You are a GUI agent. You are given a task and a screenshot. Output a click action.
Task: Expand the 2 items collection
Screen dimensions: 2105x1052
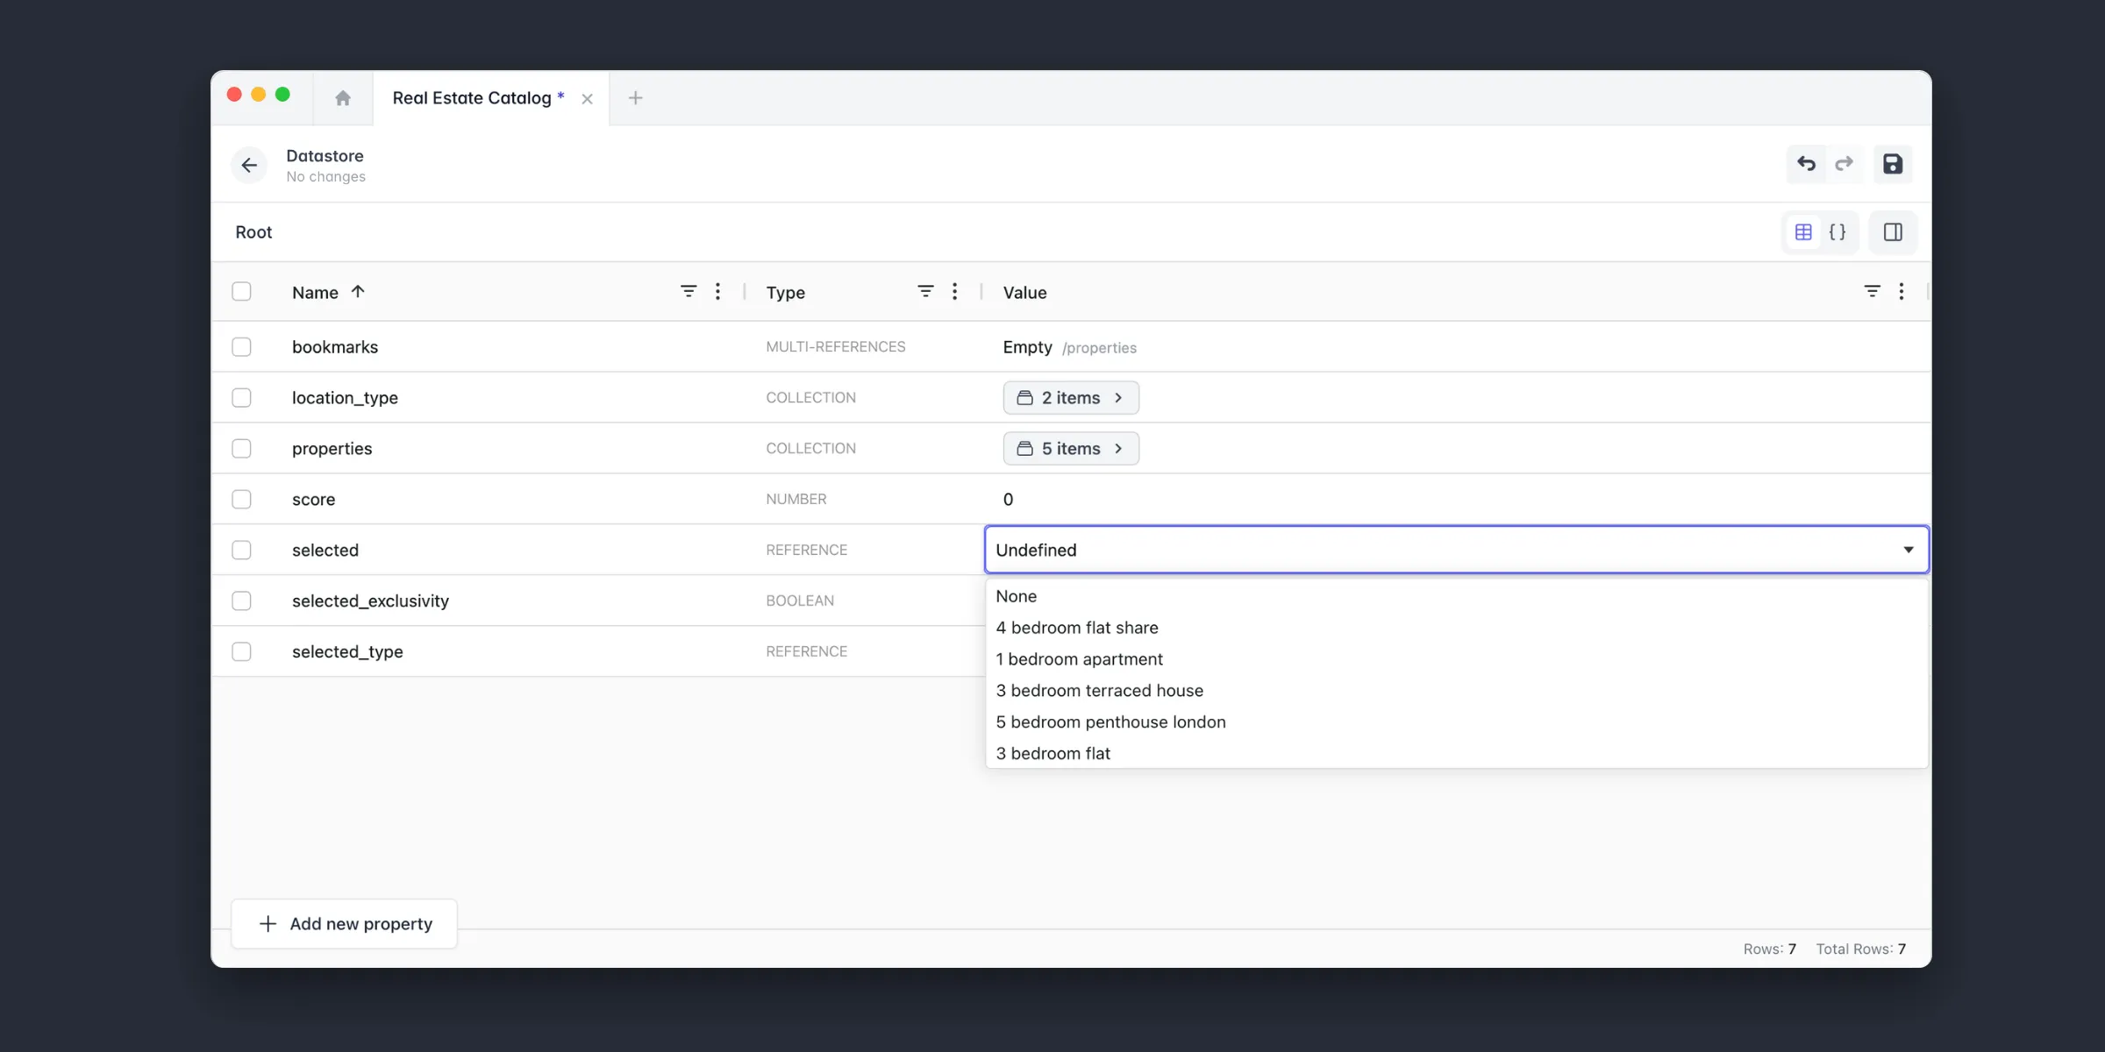pos(1071,398)
